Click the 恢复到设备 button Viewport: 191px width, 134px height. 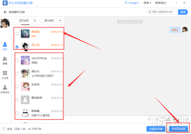156,129
